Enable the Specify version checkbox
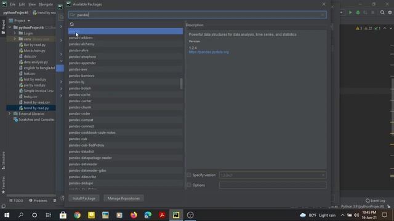 (x=189, y=175)
